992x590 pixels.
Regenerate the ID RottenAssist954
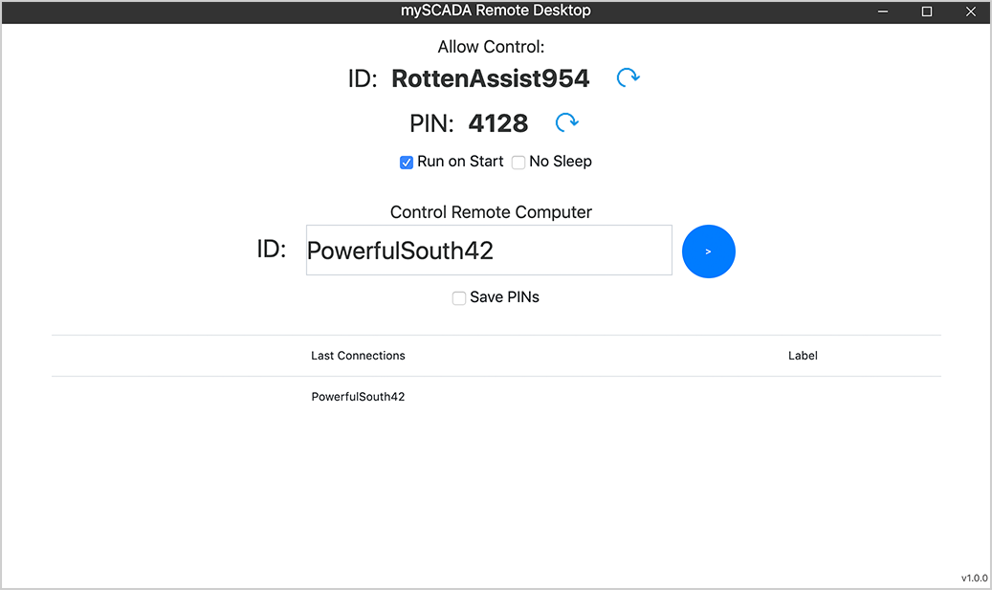tap(628, 77)
